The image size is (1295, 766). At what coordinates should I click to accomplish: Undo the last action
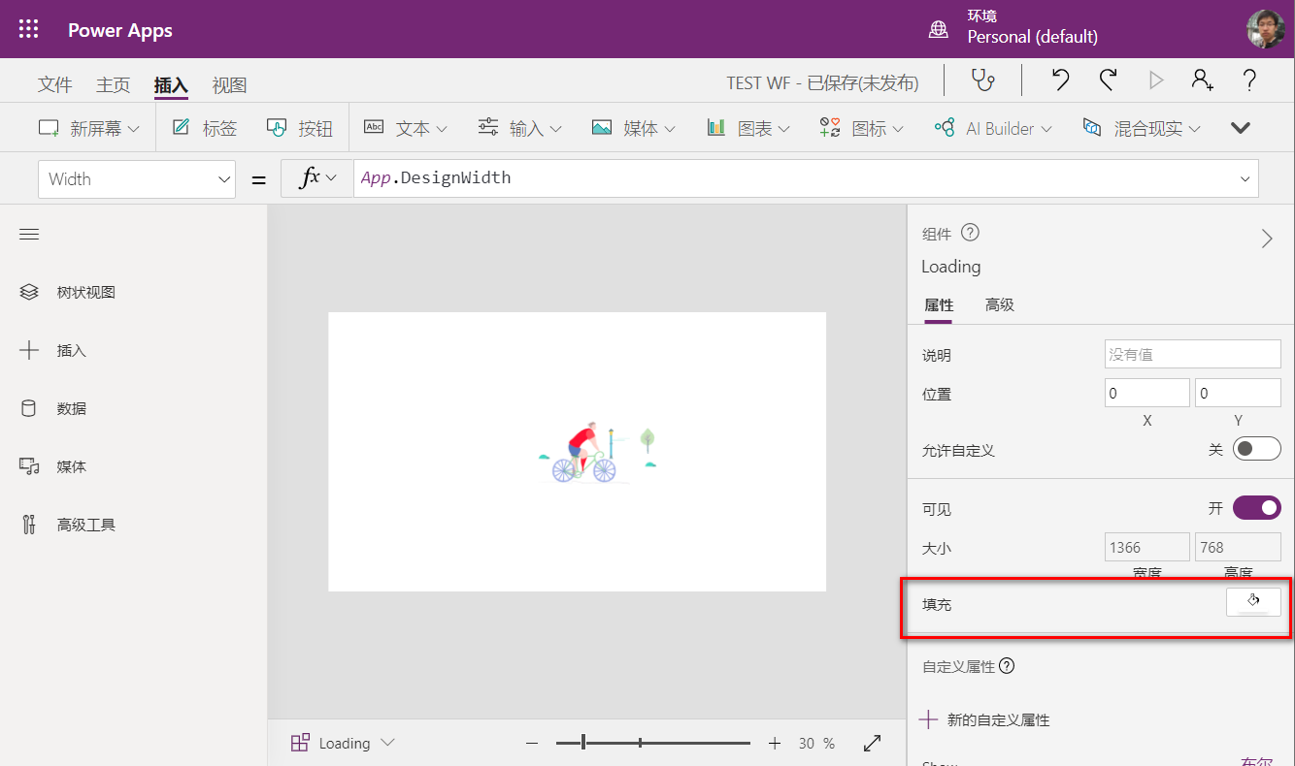click(x=1061, y=80)
